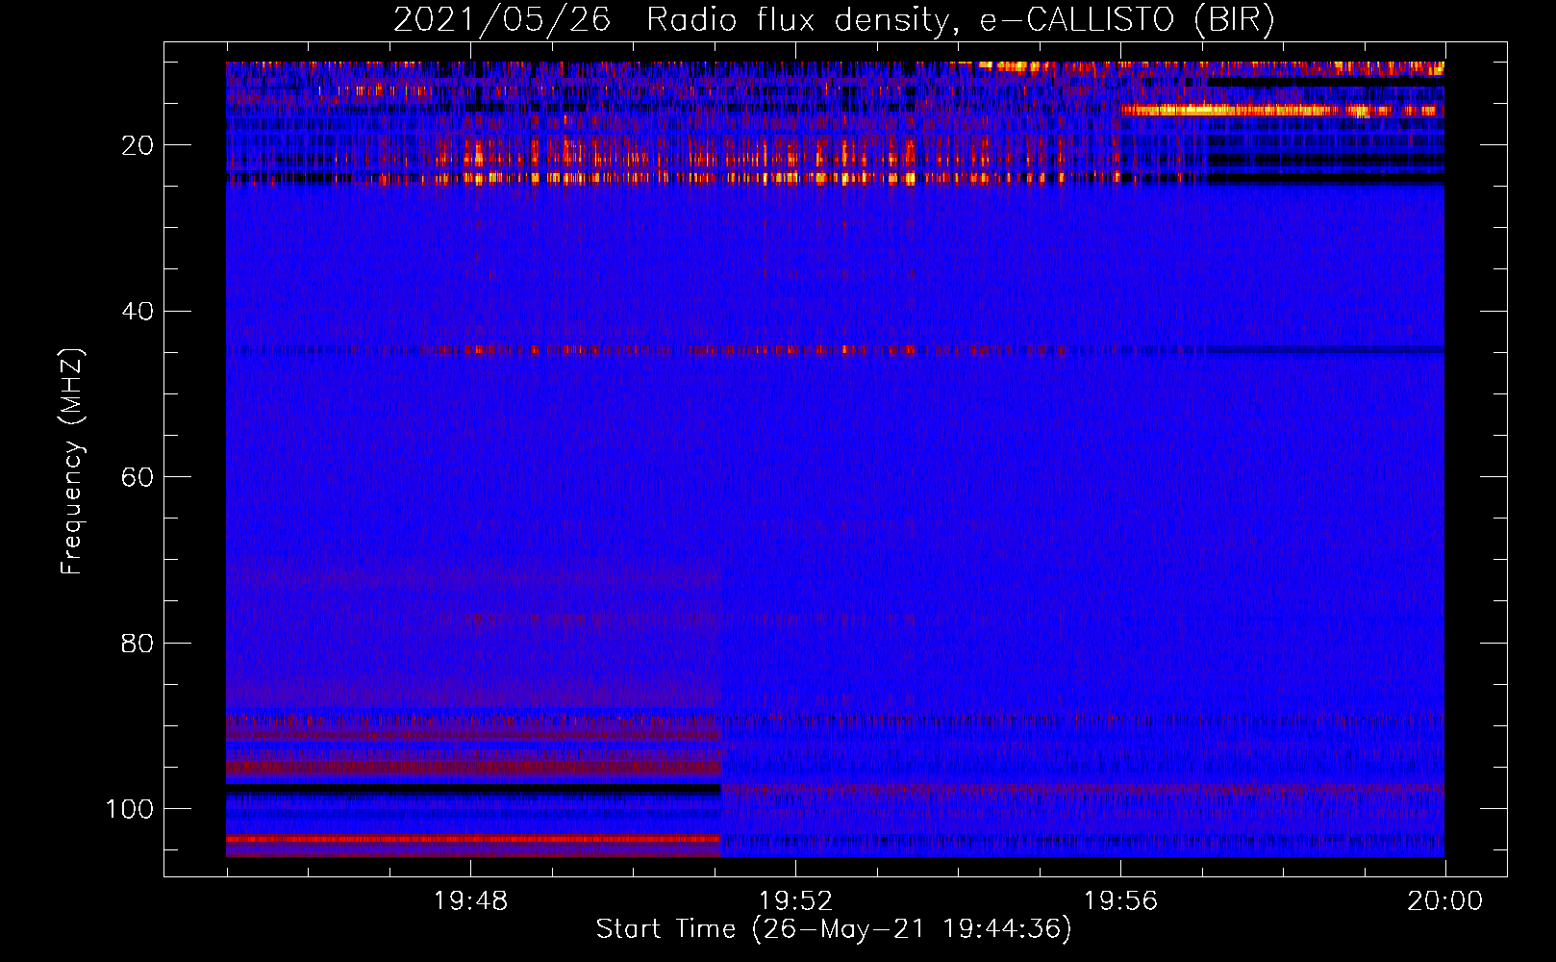Click the 19:48 time tick label
The width and height of the screenshot is (1556, 962).
[470, 901]
